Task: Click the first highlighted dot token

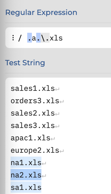Action: (x=30, y=38)
